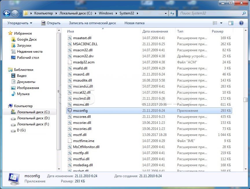Sort files by the Размер column

pos(217,31)
